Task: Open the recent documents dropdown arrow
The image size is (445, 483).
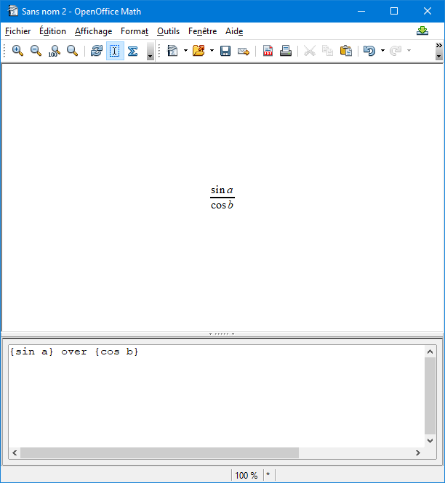Action: [212, 51]
